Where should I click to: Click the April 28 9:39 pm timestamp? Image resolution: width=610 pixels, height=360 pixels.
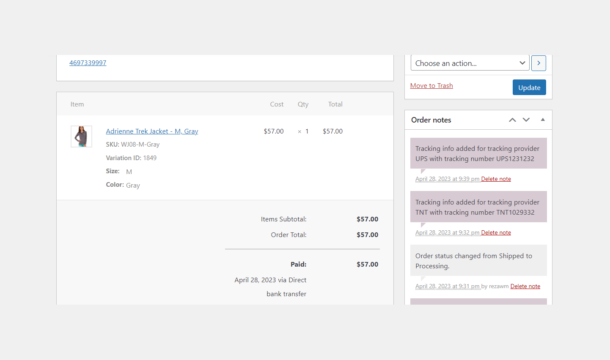click(x=448, y=179)
